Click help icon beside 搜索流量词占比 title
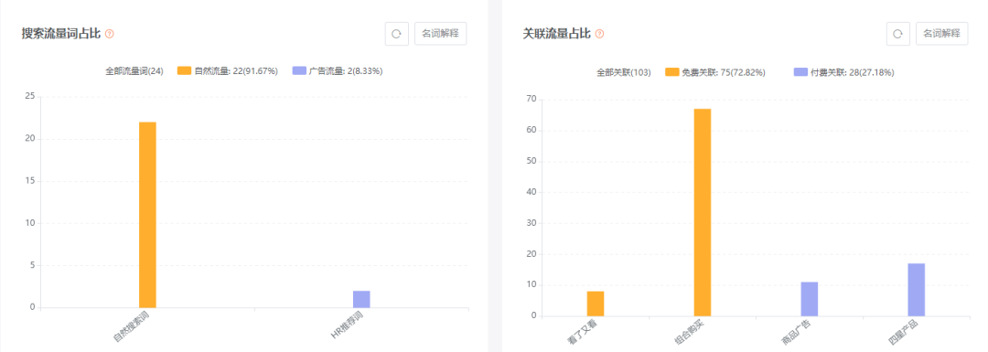 tap(110, 34)
